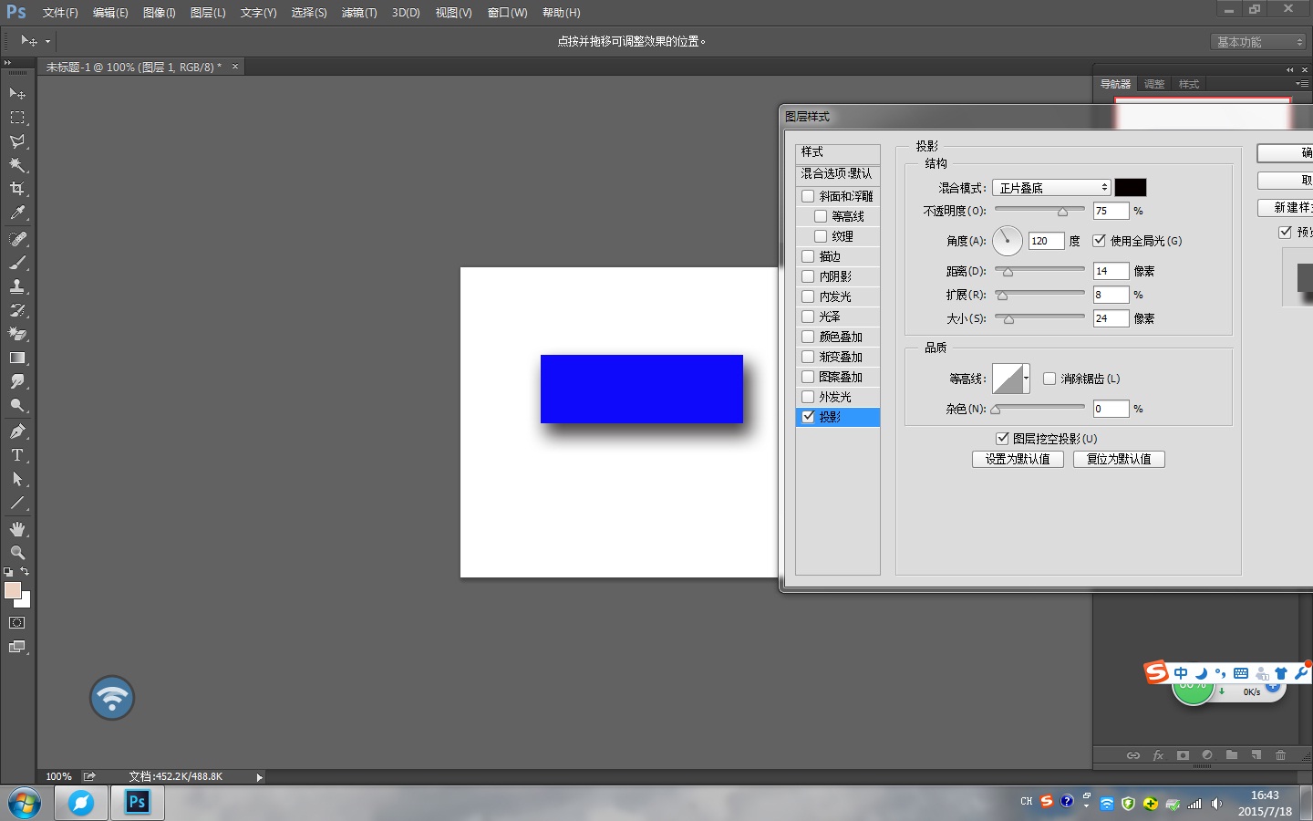
Task: Select 混合选项:默认 row
Action: click(x=838, y=173)
